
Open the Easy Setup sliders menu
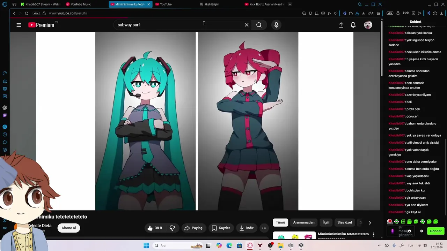click(x=379, y=13)
